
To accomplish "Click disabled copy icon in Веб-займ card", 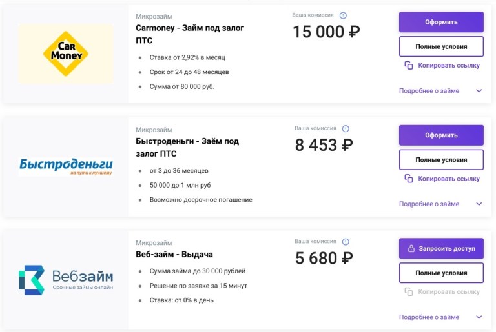I will [x=409, y=292].
